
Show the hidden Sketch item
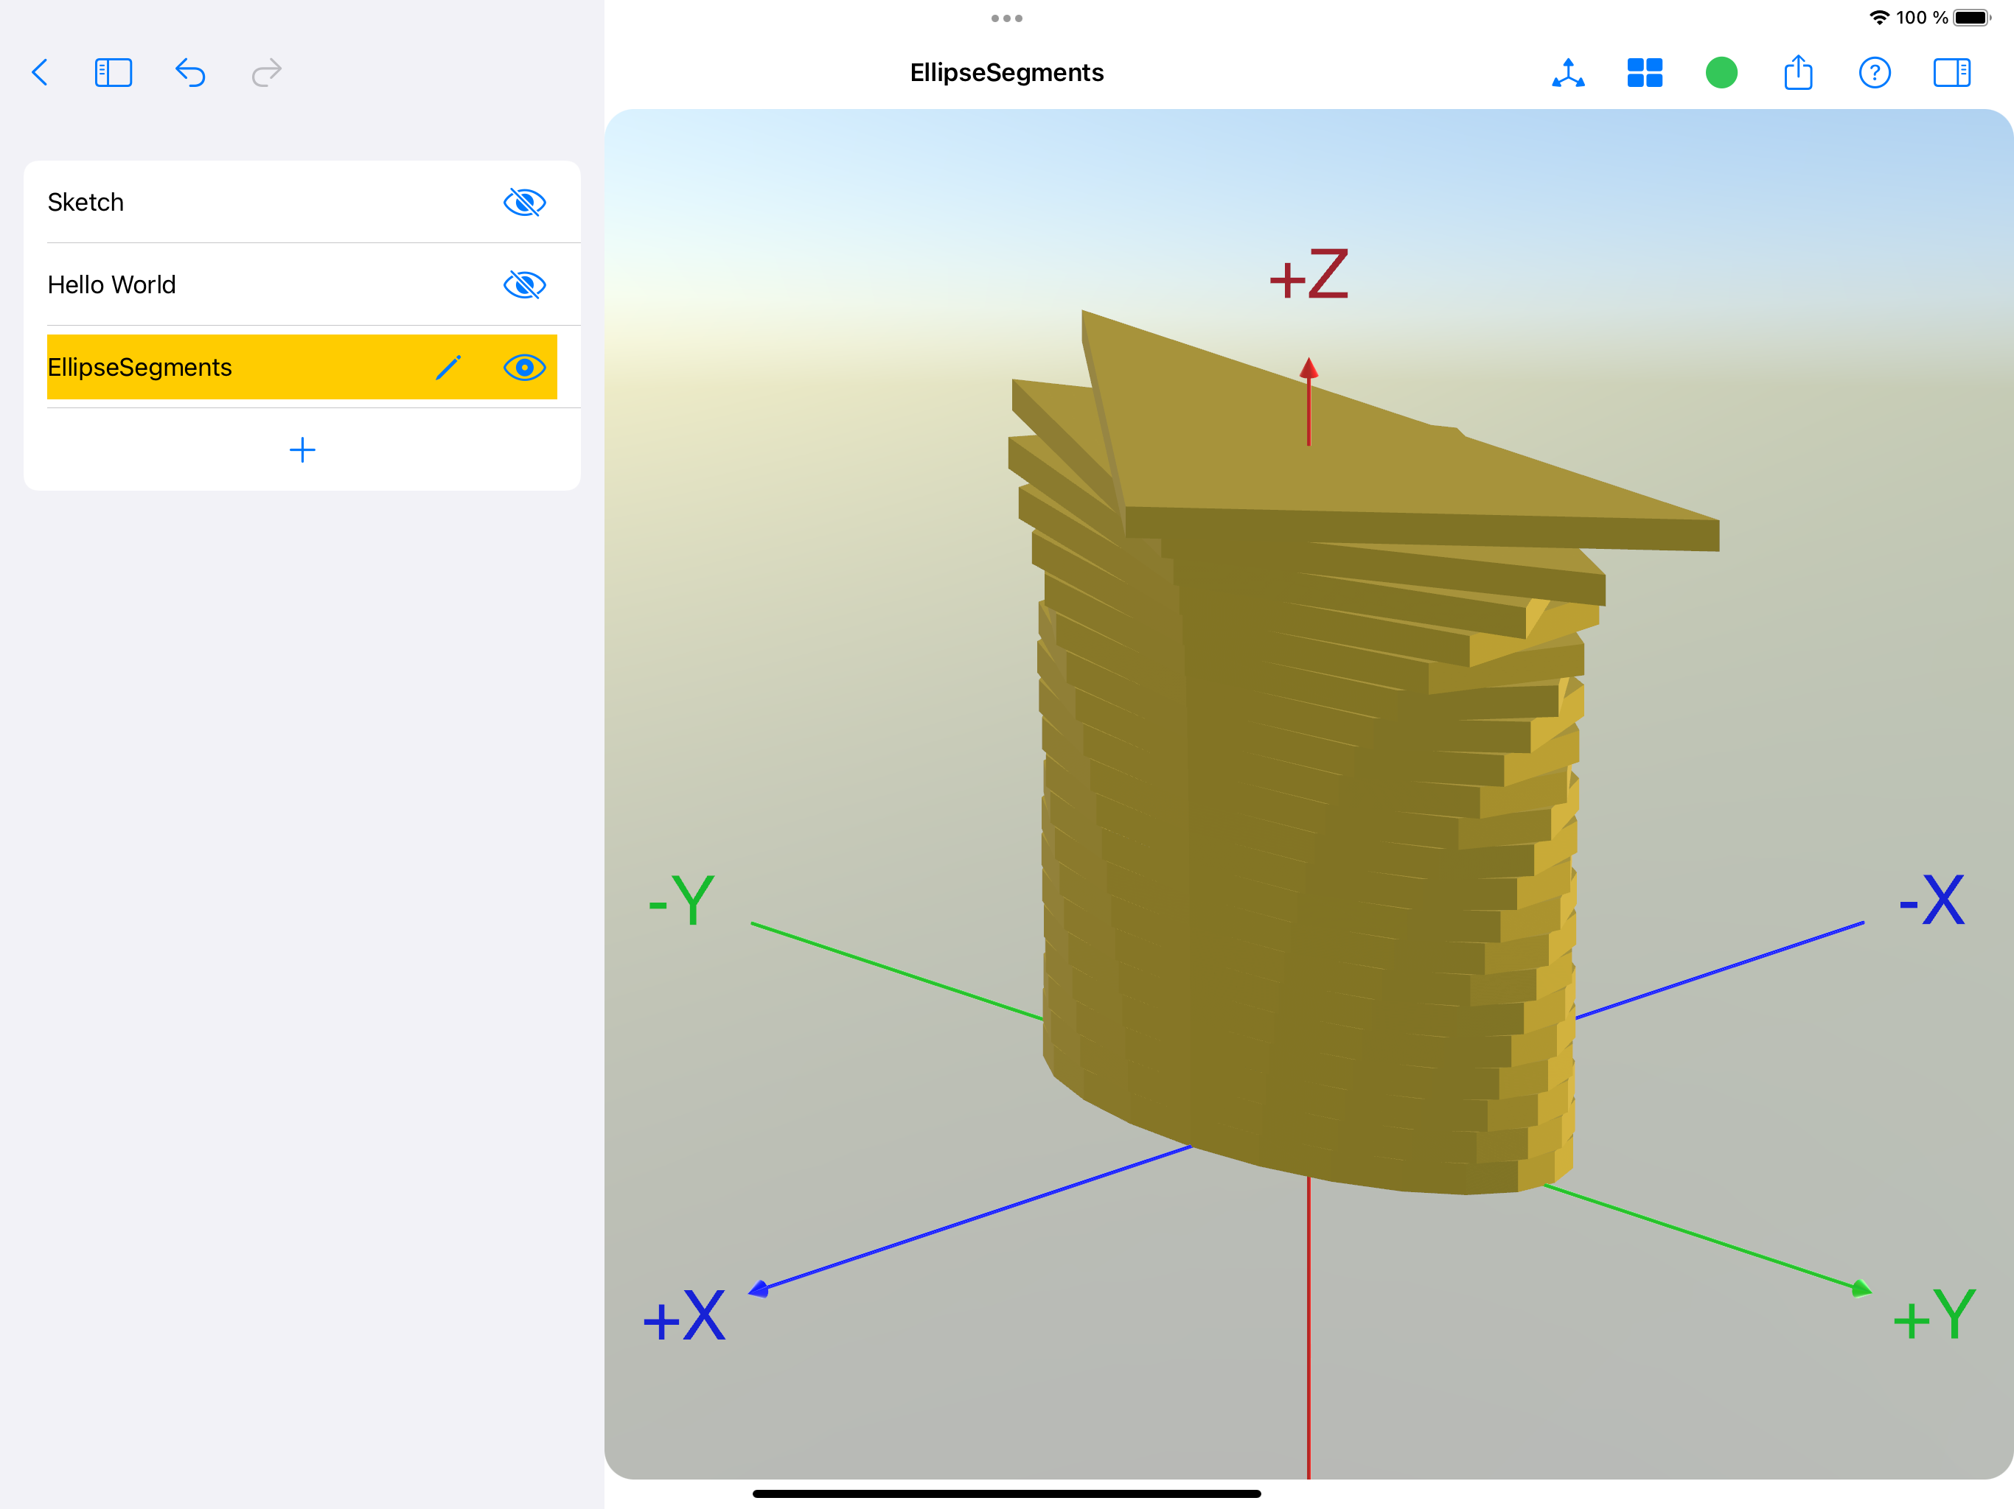pyautogui.click(x=524, y=202)
